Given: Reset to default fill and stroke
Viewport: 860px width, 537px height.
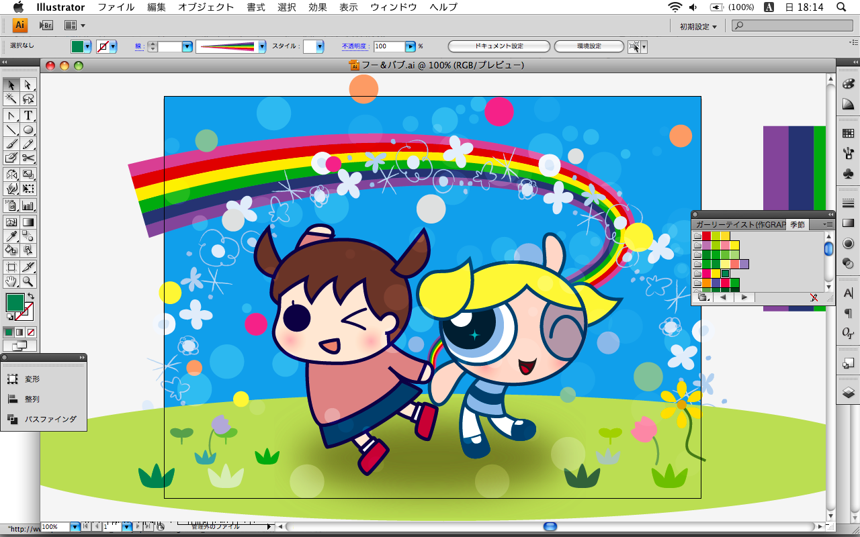Looking at the screenshot, I should coord(9,317).
